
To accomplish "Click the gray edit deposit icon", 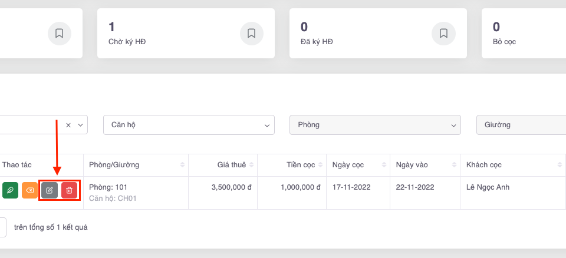I will click(x=50, y=190).
